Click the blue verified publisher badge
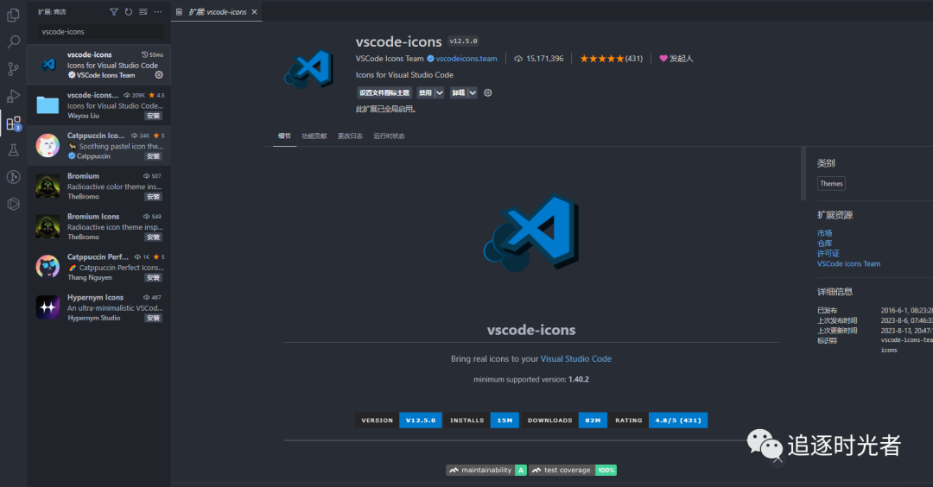Screen dimensions: 933x487 pos(430,58)
